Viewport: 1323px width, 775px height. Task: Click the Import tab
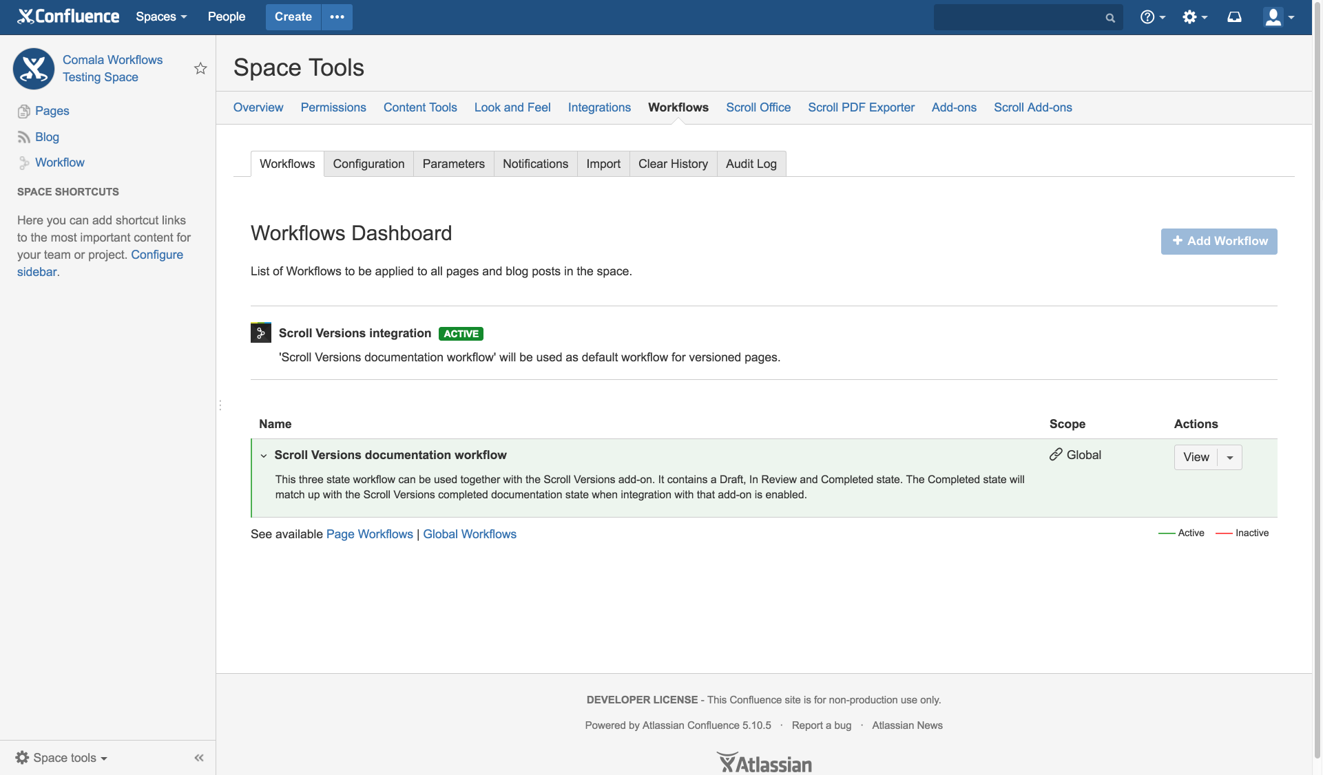point(603,163)
